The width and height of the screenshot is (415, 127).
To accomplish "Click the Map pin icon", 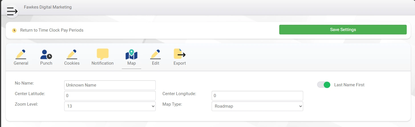I will click(131, 54).
